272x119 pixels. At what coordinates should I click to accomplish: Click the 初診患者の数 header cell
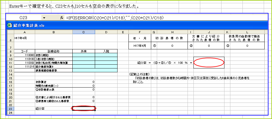[170, 38]
